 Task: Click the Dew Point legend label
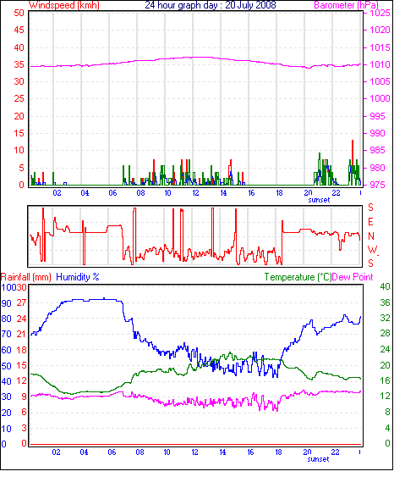click(353, 277)
